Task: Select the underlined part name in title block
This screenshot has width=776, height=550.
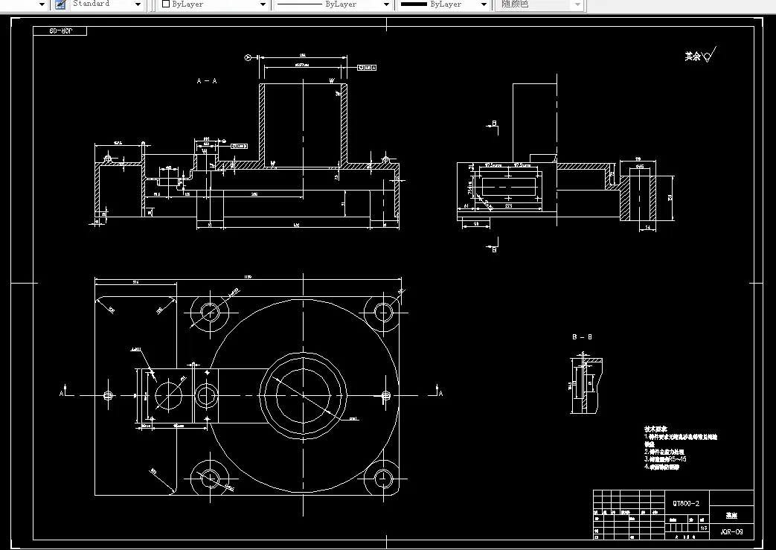Action: pos(731,515)
